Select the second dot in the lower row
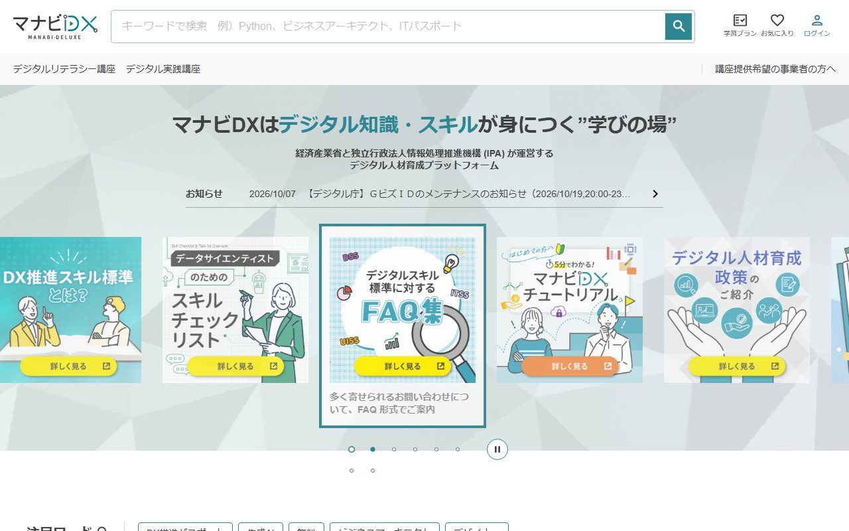The width and height of the screenshot is (849, 531). click(373, 471)
